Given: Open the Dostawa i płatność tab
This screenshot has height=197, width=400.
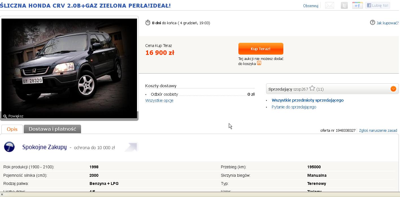Looking at the screenshot, I should click(53, 129).
